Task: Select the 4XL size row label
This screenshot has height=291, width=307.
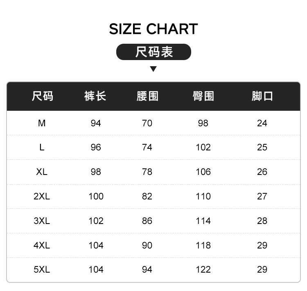Action: (42, 245)
